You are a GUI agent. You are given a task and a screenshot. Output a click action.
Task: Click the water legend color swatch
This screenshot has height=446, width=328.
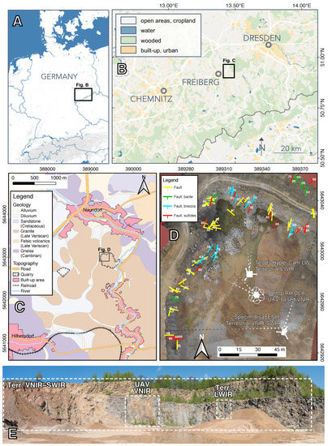click(127, 31)
